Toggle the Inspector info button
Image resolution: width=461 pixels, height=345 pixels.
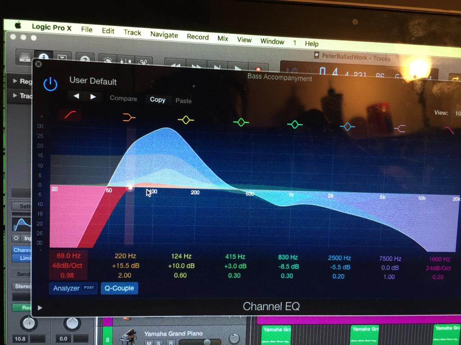[x=44, y=56]
